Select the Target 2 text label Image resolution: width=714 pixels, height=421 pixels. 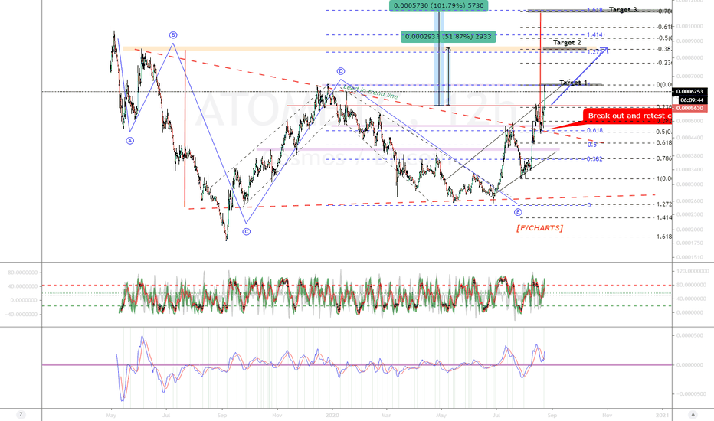click(x=567, y=42)
